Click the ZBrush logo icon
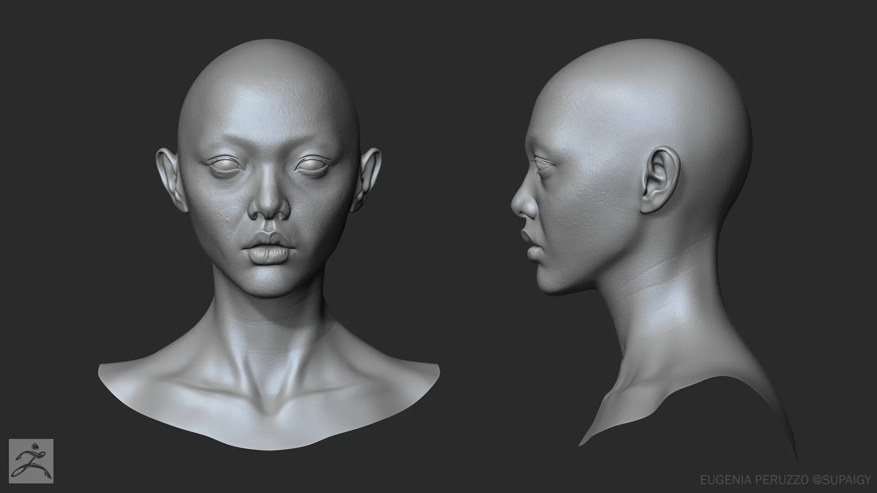 31,461
